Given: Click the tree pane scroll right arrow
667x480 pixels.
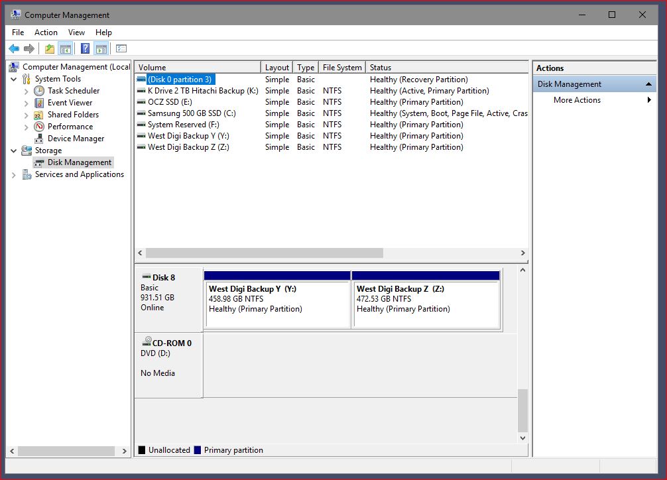Looking at the screenshot, I should (124, 451).
